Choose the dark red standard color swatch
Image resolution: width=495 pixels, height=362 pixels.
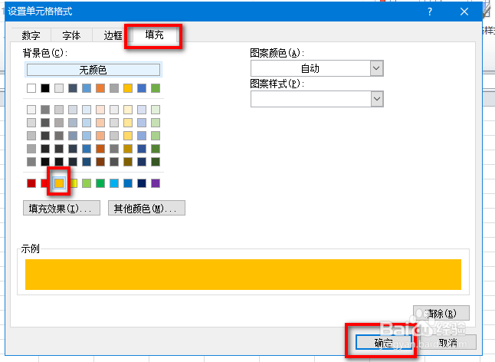coord(31,183)
